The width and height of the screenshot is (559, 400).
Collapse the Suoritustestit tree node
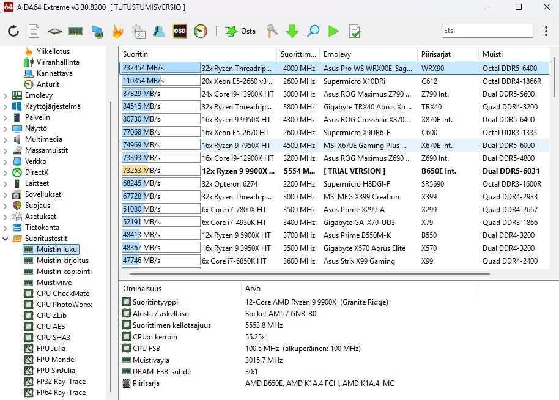[5, 239]
